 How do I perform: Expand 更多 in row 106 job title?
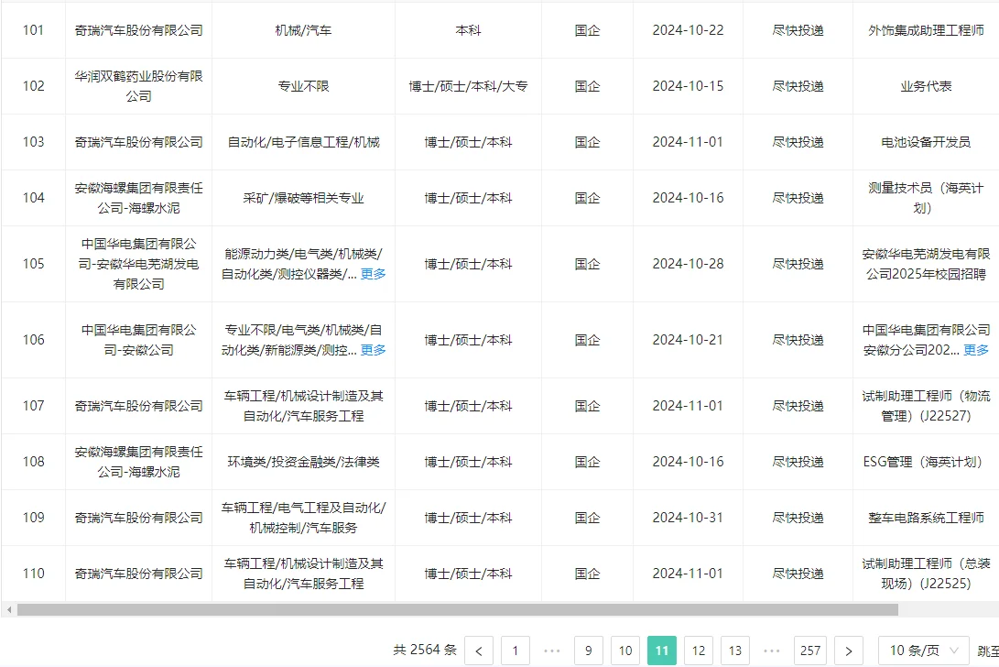point(975,349)
